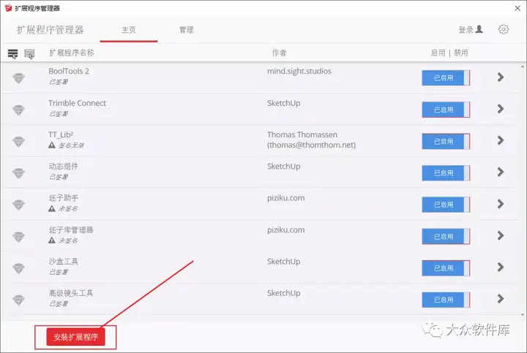
Task: Open settings with the gear icon
Action: [x=503, y=29]
